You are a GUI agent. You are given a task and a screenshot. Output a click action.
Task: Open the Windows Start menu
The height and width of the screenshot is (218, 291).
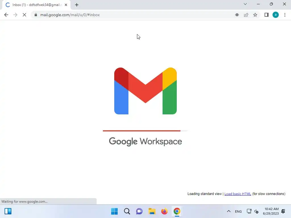[x=114, y=211]
